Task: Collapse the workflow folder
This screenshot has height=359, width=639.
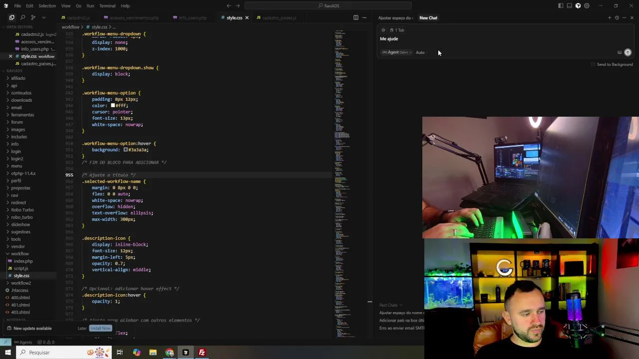Action: (20, 254)
